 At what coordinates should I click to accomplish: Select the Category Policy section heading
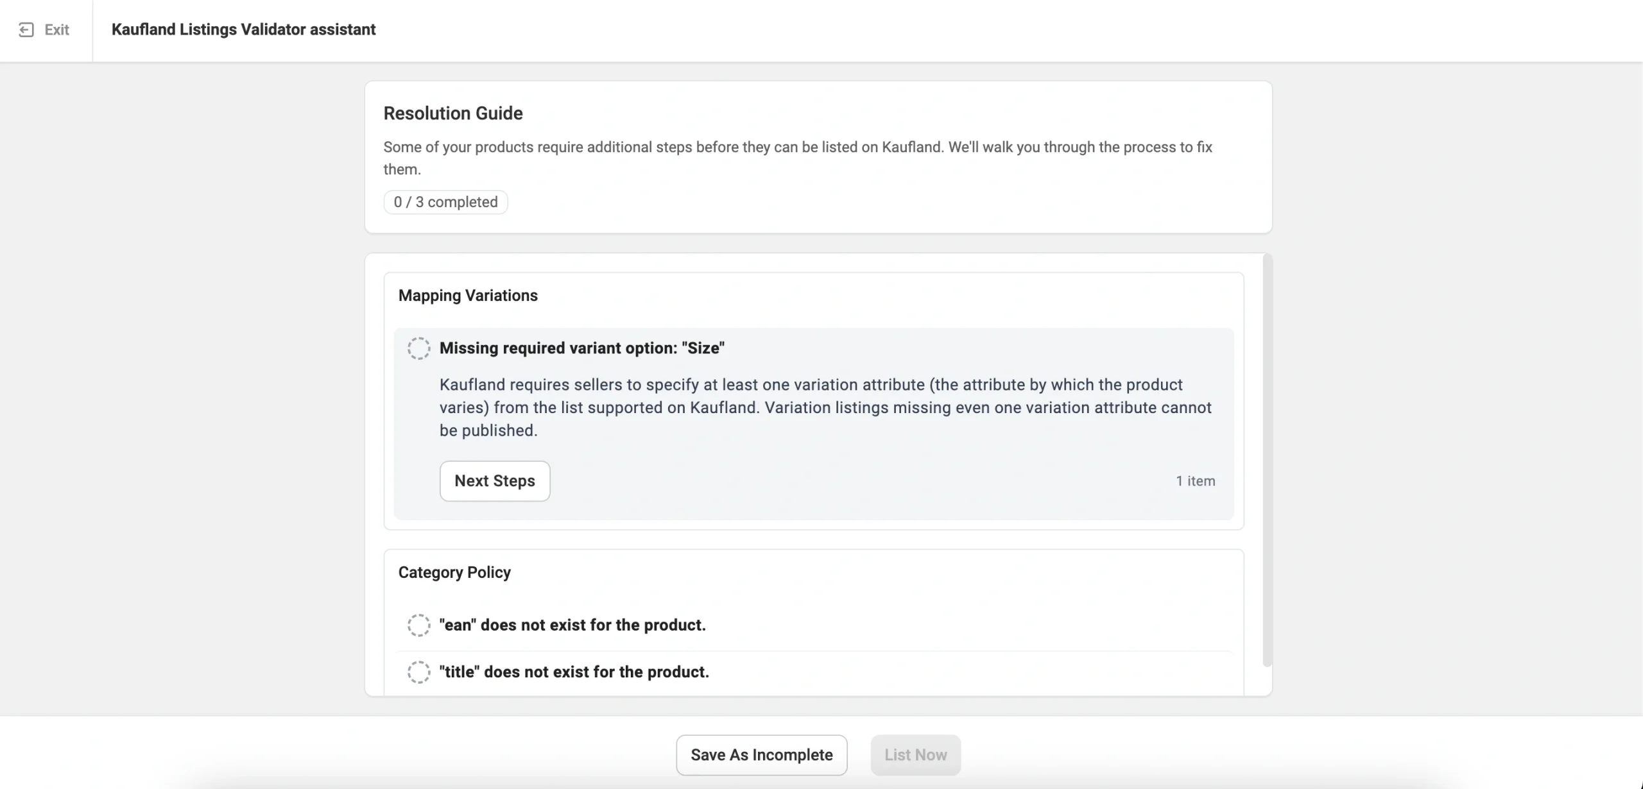pos(454,572)
